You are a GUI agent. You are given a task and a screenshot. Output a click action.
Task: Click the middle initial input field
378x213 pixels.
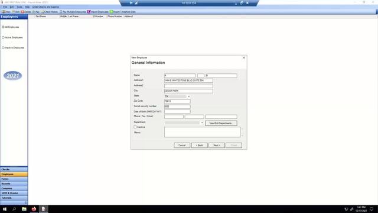pos(201,76)
